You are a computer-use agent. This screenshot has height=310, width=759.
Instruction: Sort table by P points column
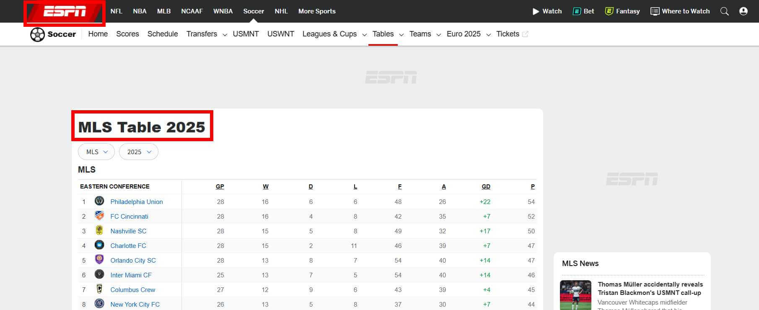click(x=533, y=186)
